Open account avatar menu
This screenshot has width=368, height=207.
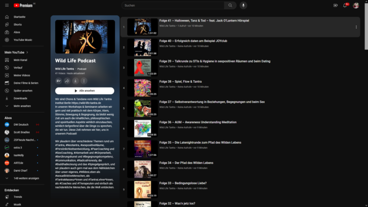click(x=356, y=6)
